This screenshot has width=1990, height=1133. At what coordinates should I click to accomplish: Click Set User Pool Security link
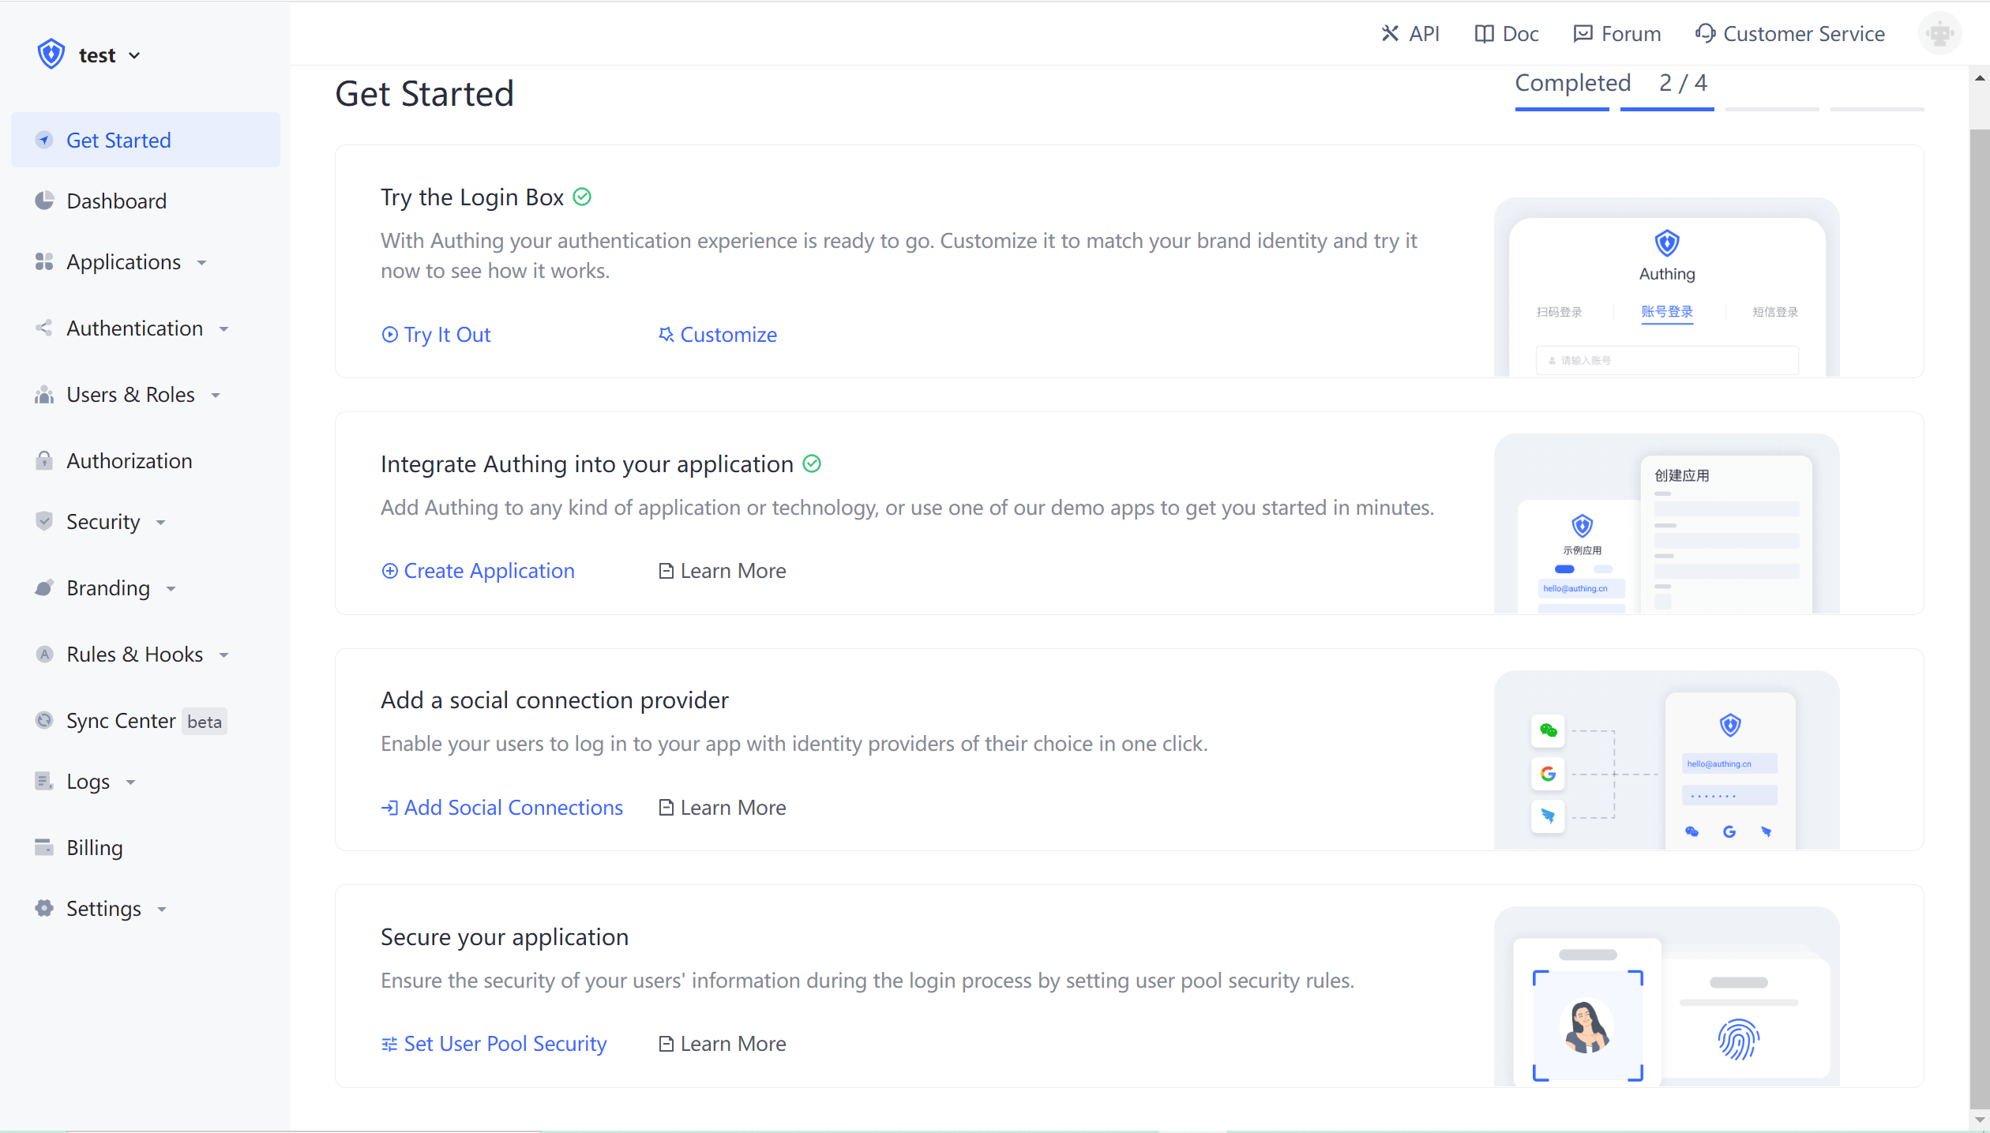494,1043
